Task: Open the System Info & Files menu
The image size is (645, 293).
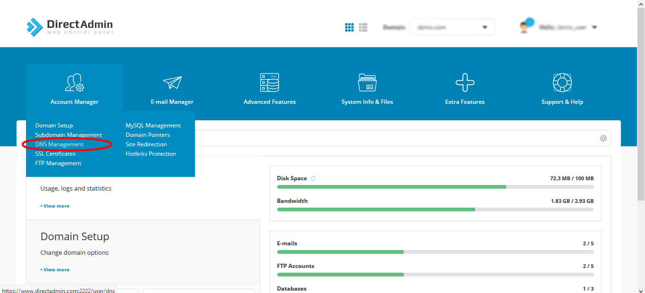Action: pos(367,88)
